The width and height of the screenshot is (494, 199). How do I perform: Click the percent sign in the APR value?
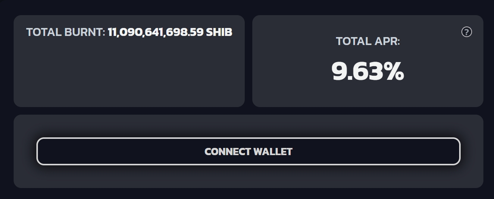(393, 72)
